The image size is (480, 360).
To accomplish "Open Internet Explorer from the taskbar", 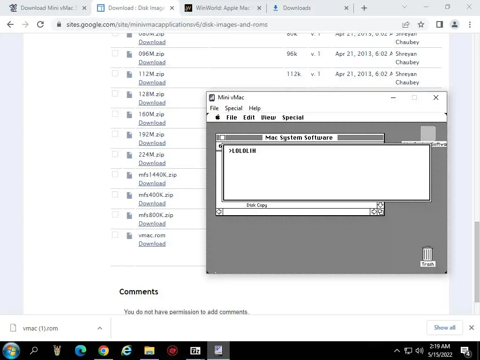I will (126, 351).
